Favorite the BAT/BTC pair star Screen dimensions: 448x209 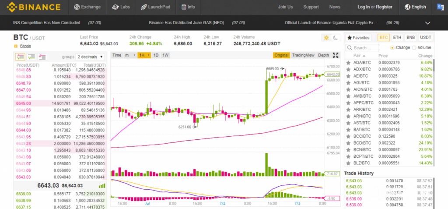tap(348, 129)
